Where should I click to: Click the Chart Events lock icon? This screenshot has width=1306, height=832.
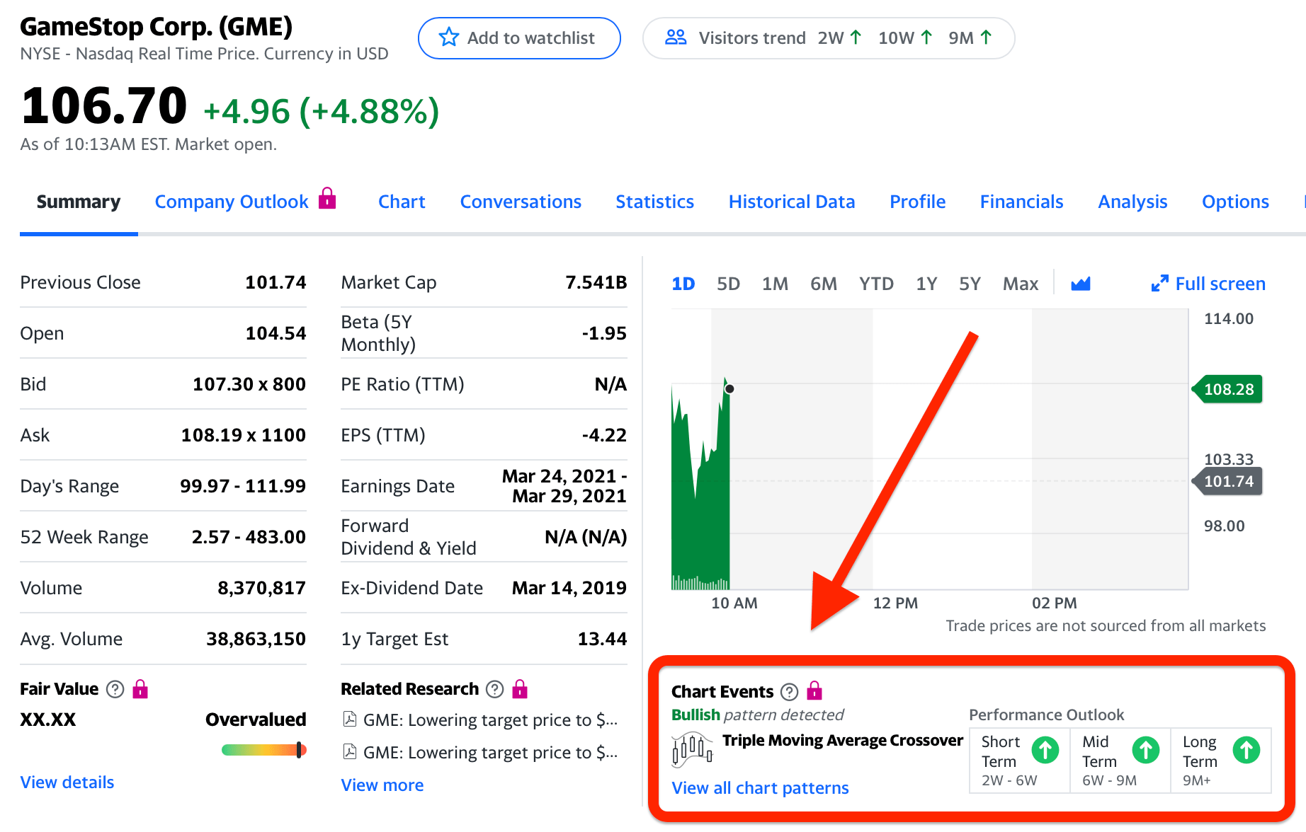[814, 691]
